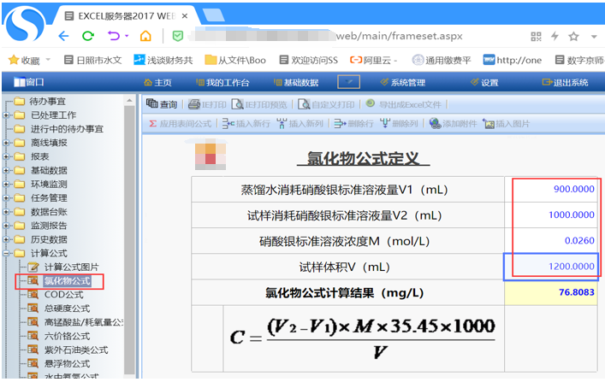Open the 我的工作台 menu item

[x=221, y=82]
